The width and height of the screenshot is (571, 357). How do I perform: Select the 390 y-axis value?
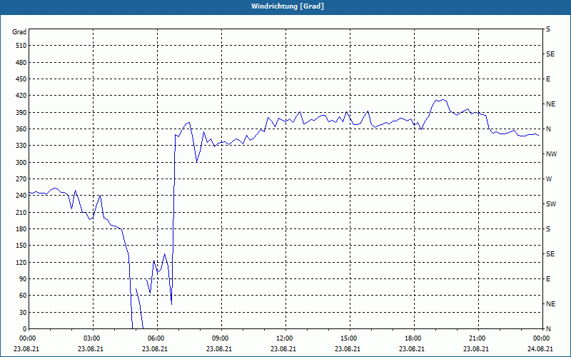(21, 112)
